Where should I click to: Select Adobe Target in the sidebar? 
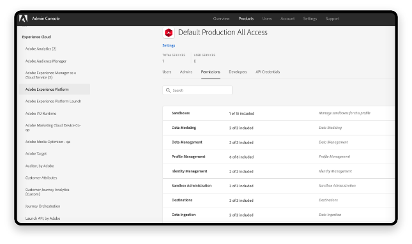coord(36,154)
